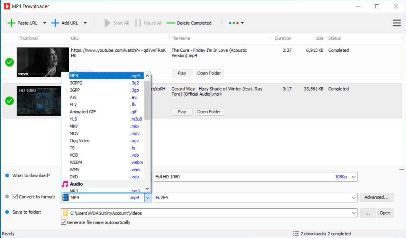Screen dimensions: 406x238
Task: Click The Cure YouTube URL text
Action: point(118,53)
